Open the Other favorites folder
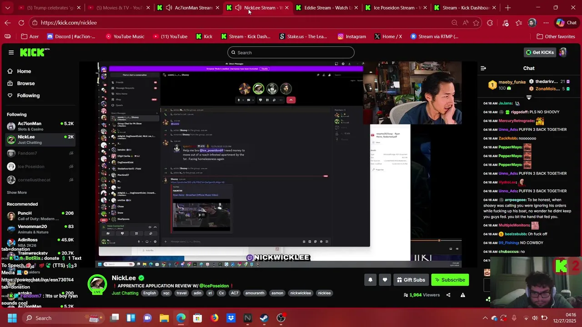Screen dimensions: 582x327 click(x=556, y=36)
